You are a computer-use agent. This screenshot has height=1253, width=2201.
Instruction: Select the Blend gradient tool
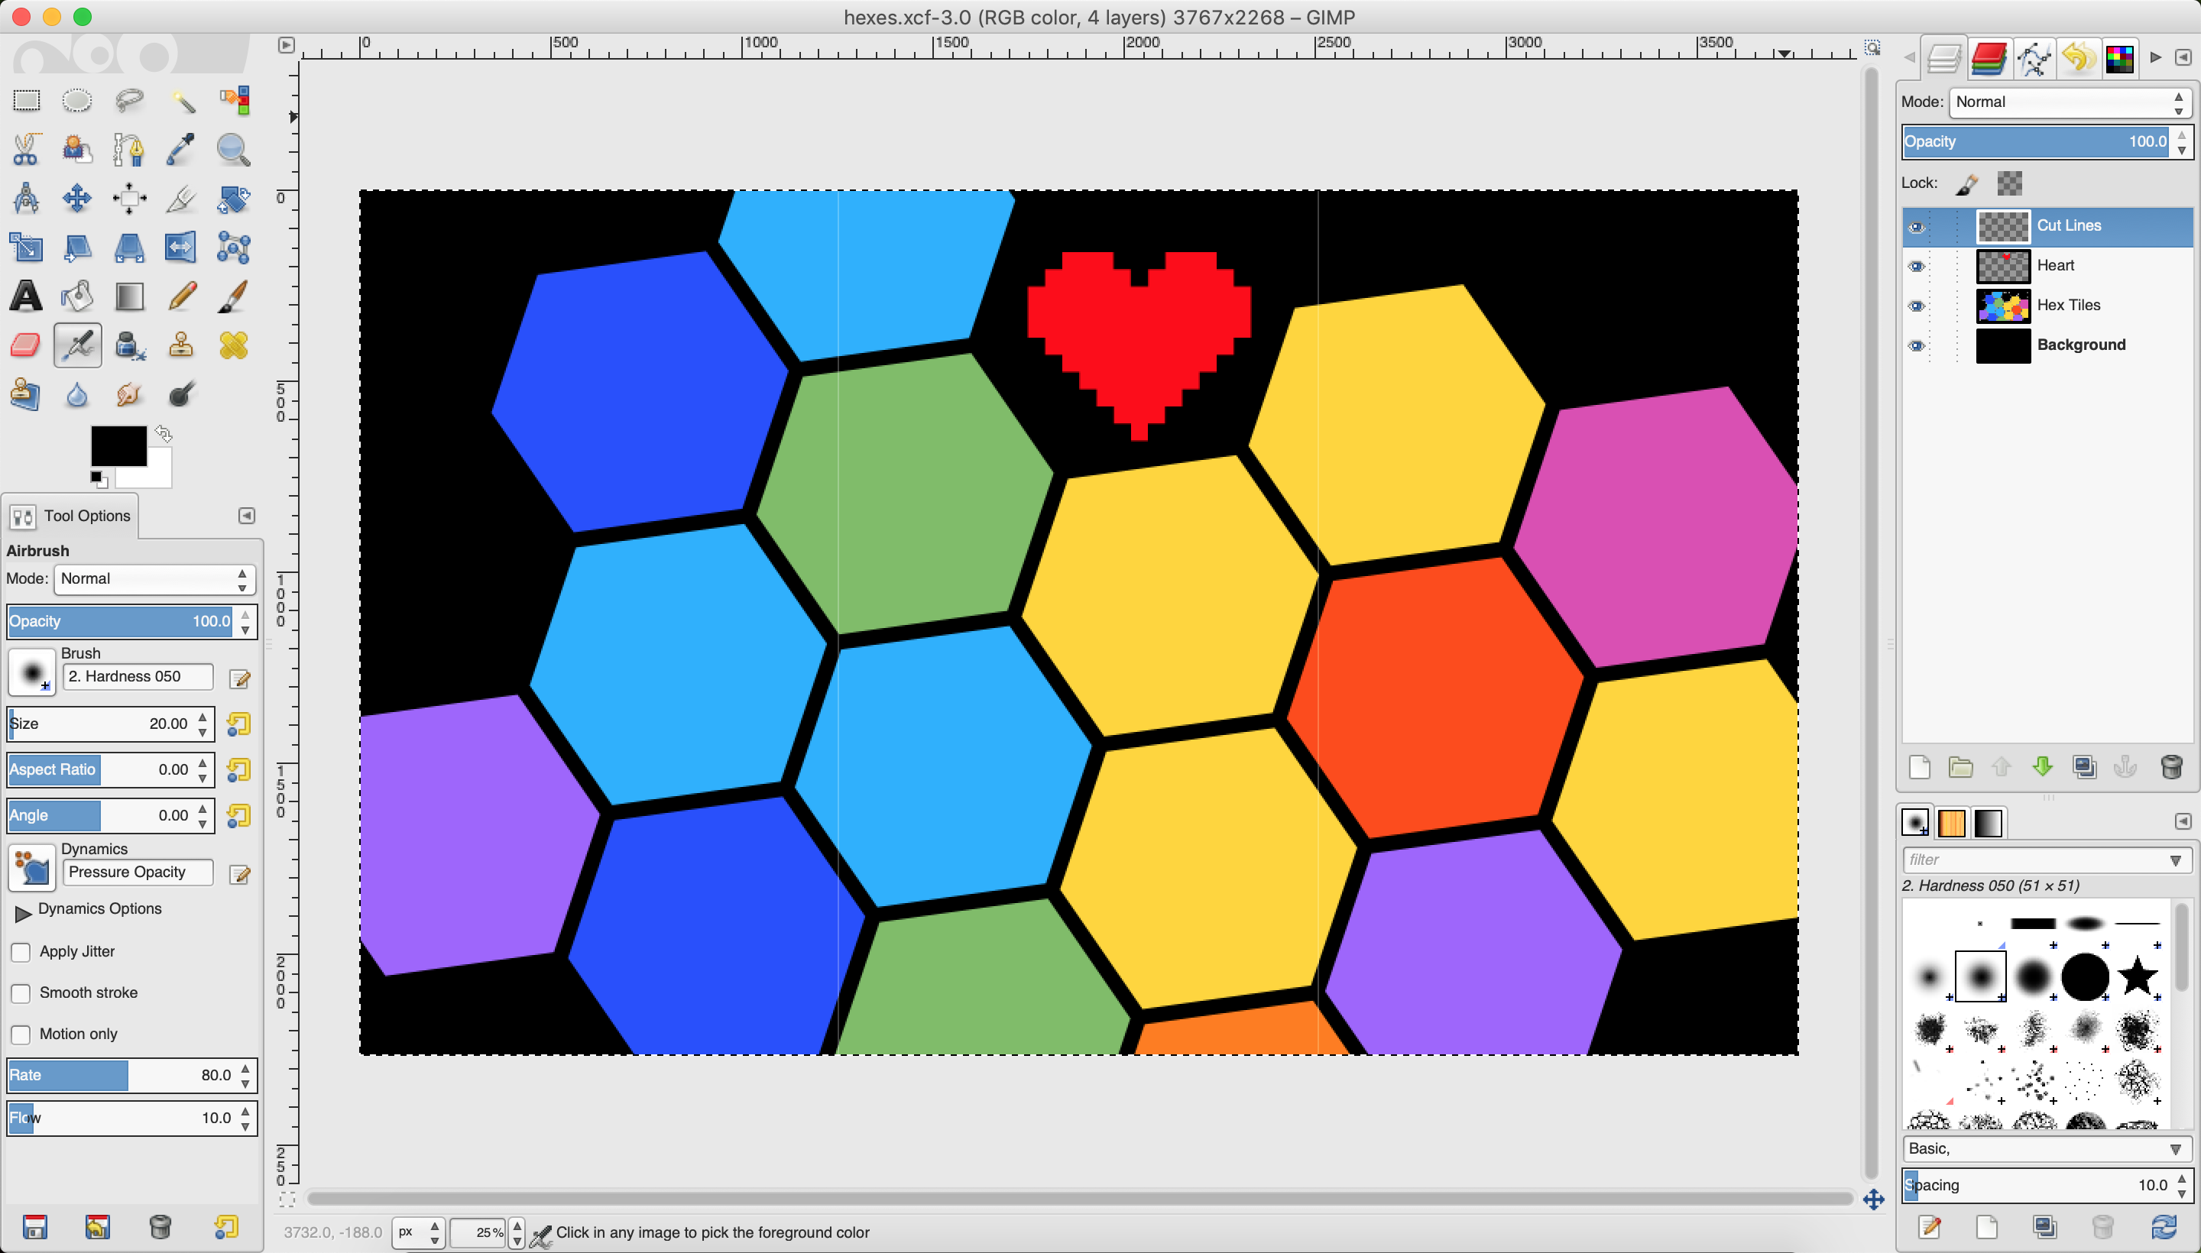coord(129,297)
